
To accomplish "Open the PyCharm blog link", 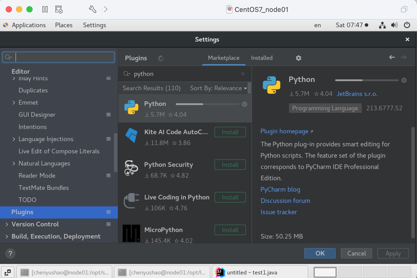I will 280,189.
